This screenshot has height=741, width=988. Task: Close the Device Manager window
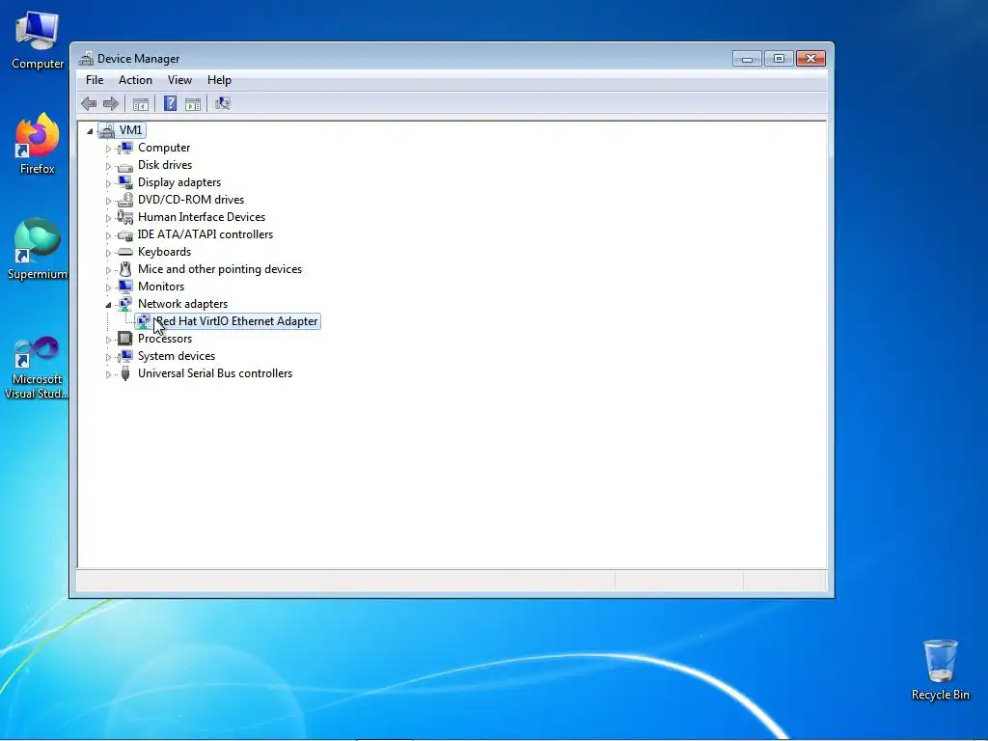[810, 59]
